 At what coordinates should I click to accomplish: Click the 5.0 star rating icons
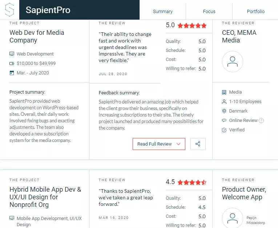click(x=192, y=26)
